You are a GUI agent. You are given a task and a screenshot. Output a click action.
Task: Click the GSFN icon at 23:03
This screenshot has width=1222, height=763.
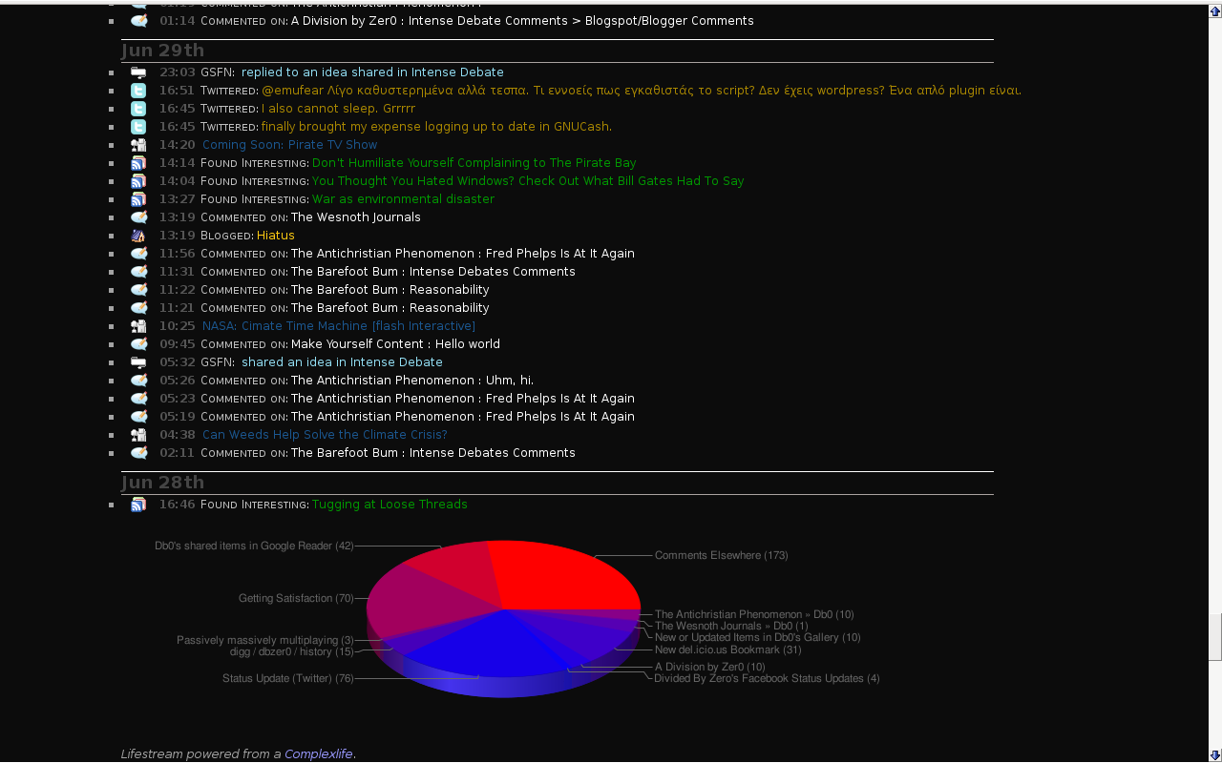[138, 72]
